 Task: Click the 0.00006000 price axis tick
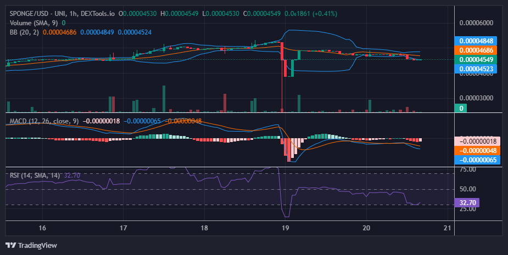click(x=477, y=23)
